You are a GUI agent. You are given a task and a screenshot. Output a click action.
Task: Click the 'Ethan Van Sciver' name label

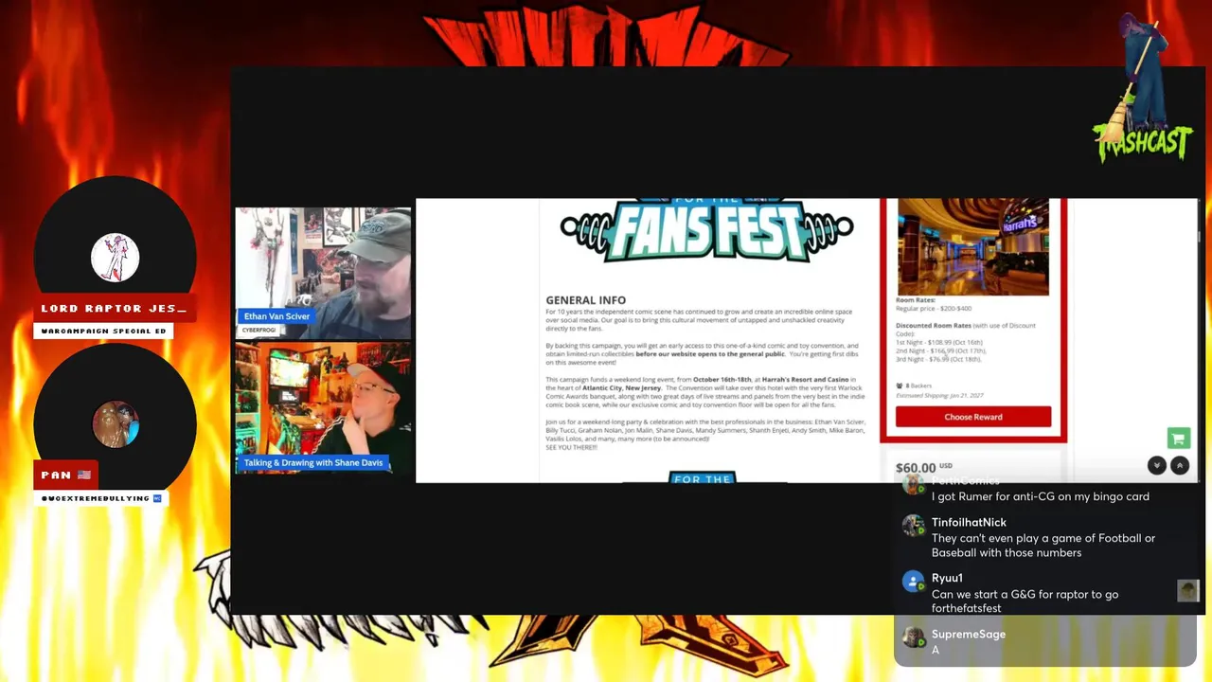[x=276, y=316]
